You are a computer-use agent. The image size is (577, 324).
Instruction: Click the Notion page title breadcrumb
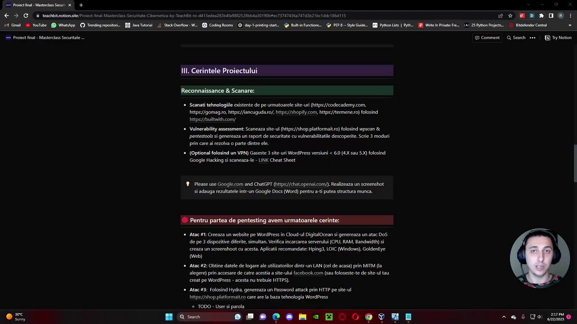(45, 38)
